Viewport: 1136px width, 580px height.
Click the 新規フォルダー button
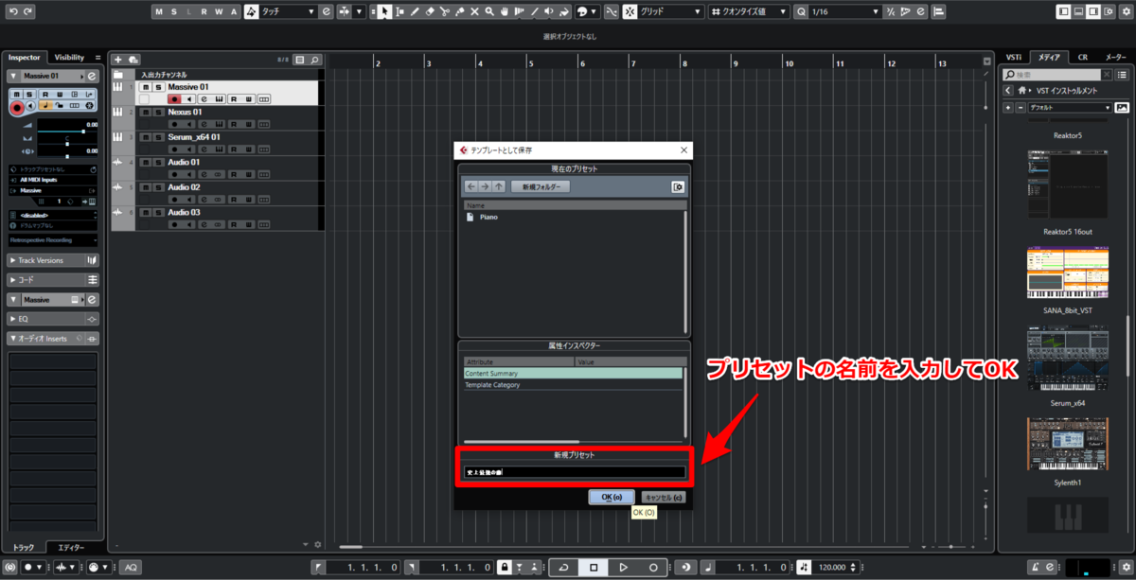pyautogui.click(x=541, y=186)
